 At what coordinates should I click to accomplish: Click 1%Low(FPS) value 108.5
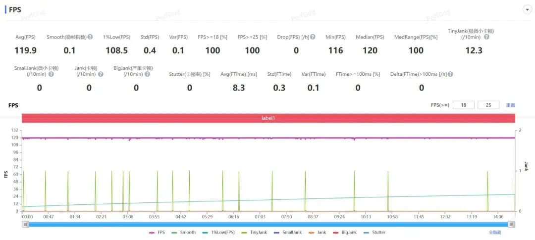(x=117, y=50)
